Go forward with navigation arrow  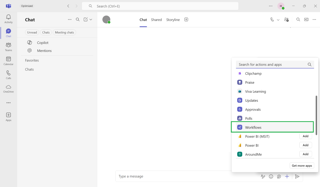[x=77, y=6]
